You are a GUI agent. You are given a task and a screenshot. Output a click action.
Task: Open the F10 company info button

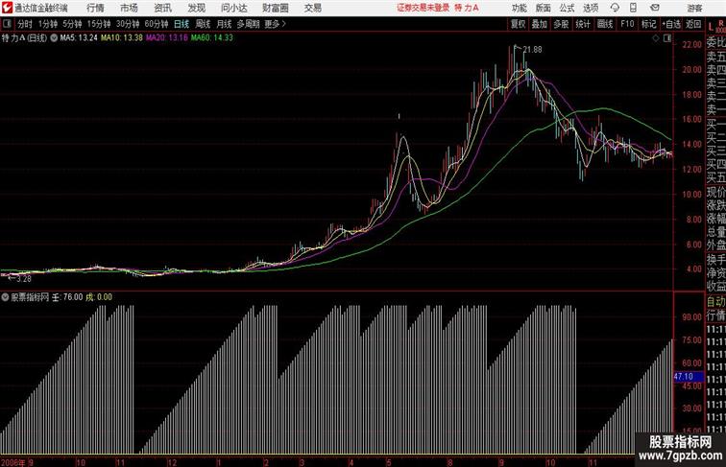click(x=627, y=24)
